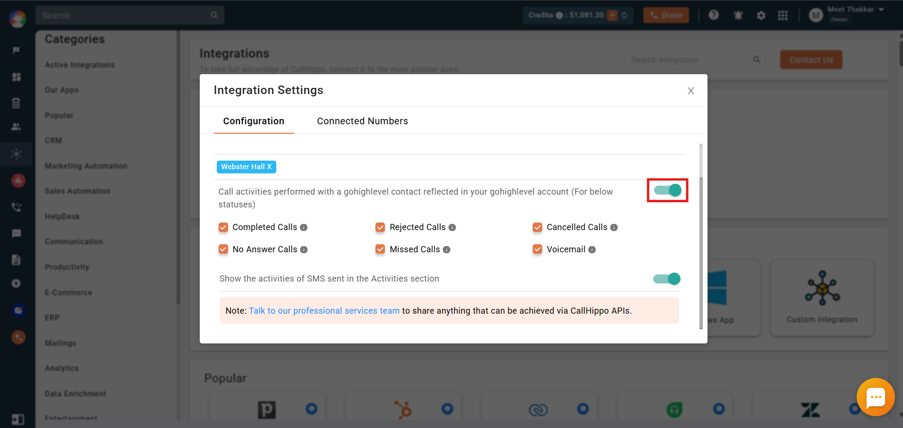Uncheck the Voicemail checkbox

(537, 249)
